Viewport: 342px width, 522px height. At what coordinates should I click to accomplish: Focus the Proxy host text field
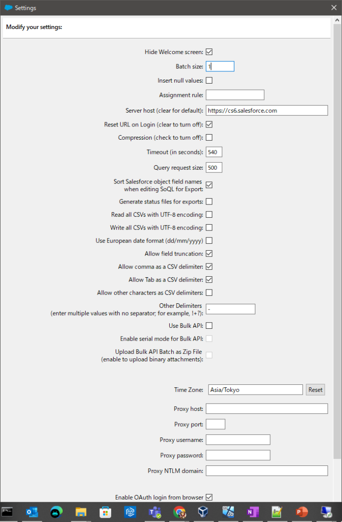[266, 408]
